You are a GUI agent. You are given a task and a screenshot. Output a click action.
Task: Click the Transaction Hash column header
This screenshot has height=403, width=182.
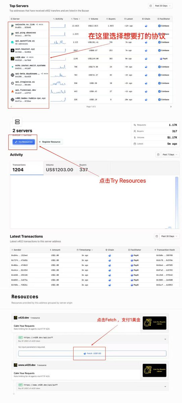[x=165, y=250]
